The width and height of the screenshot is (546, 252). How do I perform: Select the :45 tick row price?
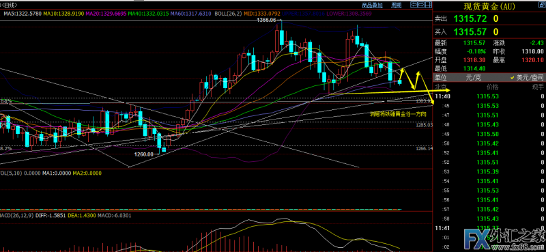487,106
